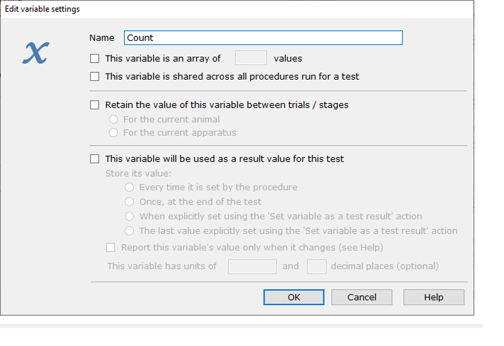The width and height of the screenshot is (504, 346).
Task: Click the array values count field
Action: click(251, 58)
